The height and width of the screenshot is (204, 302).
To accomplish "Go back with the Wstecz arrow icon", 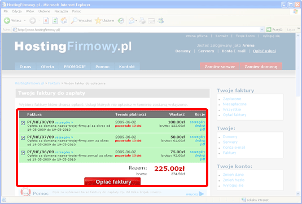I will [7, 20].
